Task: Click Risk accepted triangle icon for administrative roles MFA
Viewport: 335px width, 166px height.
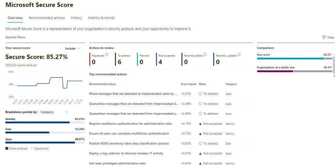Action: pyautogui.click(x=200, y=124)
